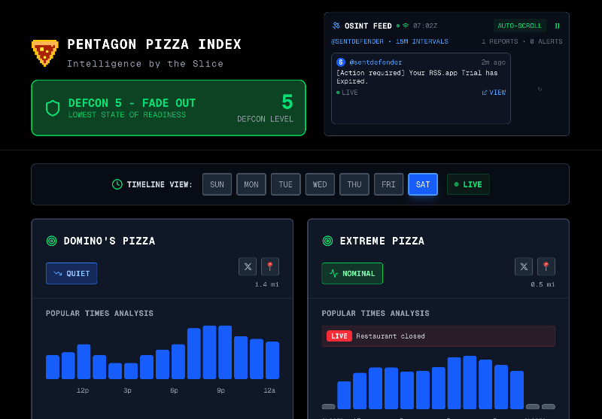Click '1.4 mi' distance text
Screen dimensions: 602x419
267,284
